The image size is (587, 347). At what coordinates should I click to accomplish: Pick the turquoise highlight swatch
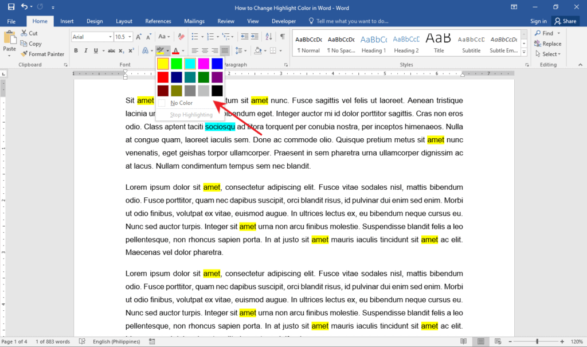(x=190, y=64)
